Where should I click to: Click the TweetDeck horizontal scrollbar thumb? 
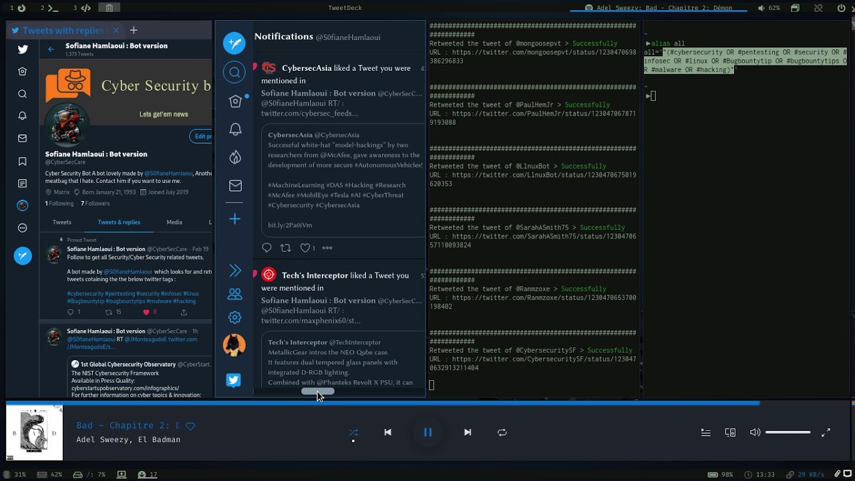pyautogui.click(x=318, y=391)
